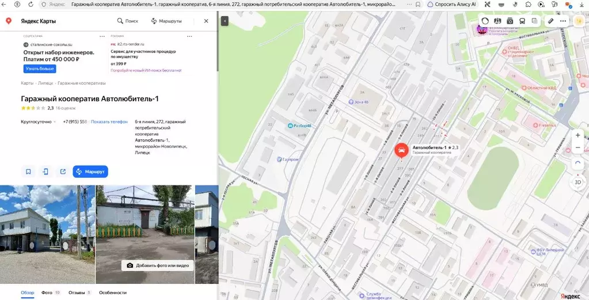Switch to the Фото tab
This screenshot has width=589, height=300.
tap(51, 293)
